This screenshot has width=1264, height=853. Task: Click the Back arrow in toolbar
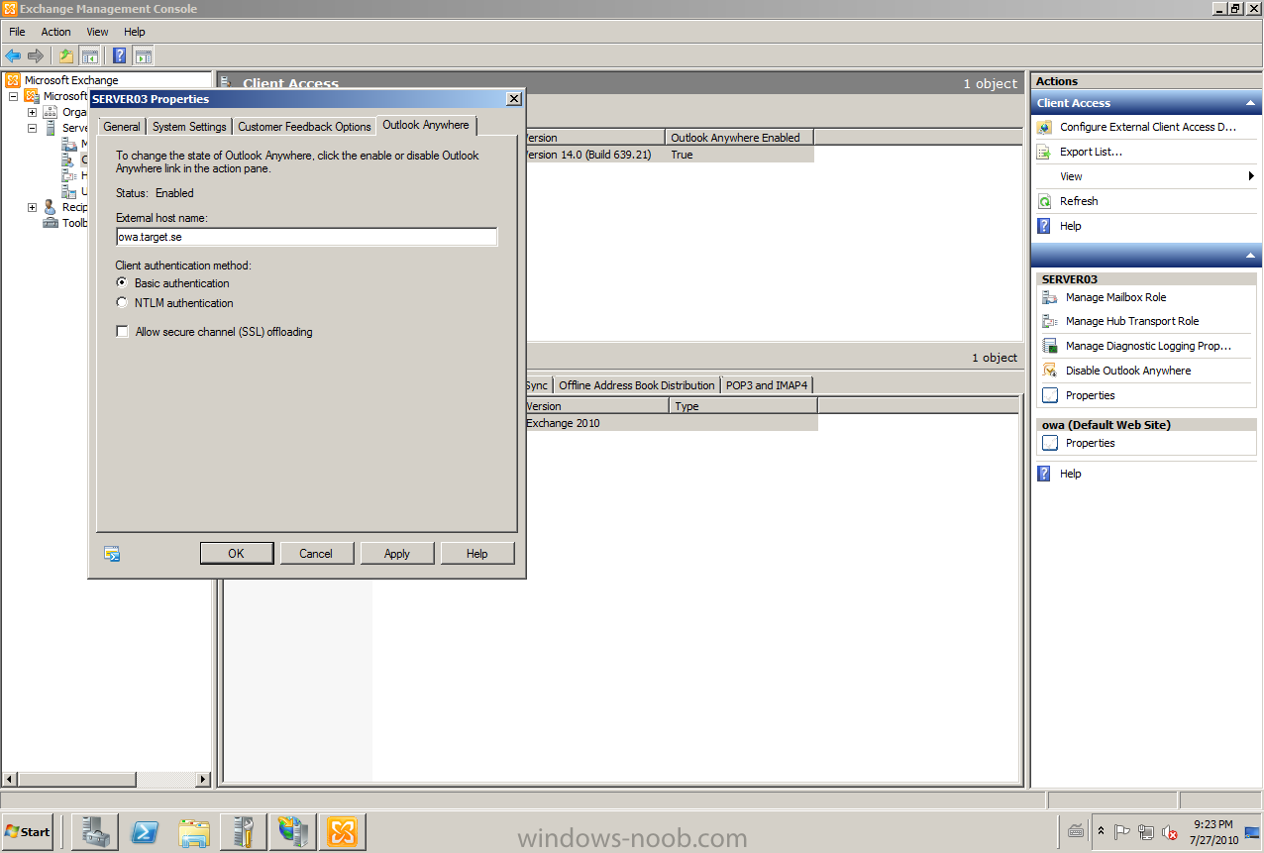click(13, 55)
